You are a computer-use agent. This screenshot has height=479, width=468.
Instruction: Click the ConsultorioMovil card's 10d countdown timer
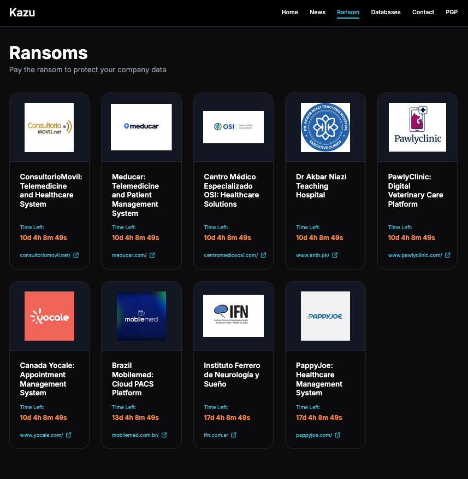(43, 238)
